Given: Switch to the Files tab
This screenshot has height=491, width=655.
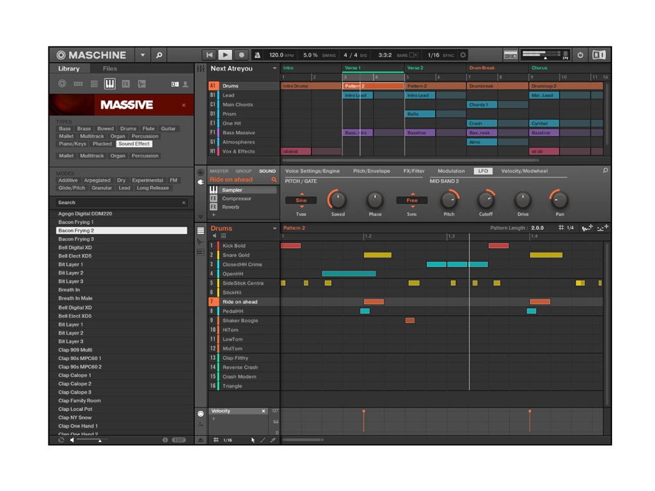Looking at the screenshot, I should pos(110,68).
